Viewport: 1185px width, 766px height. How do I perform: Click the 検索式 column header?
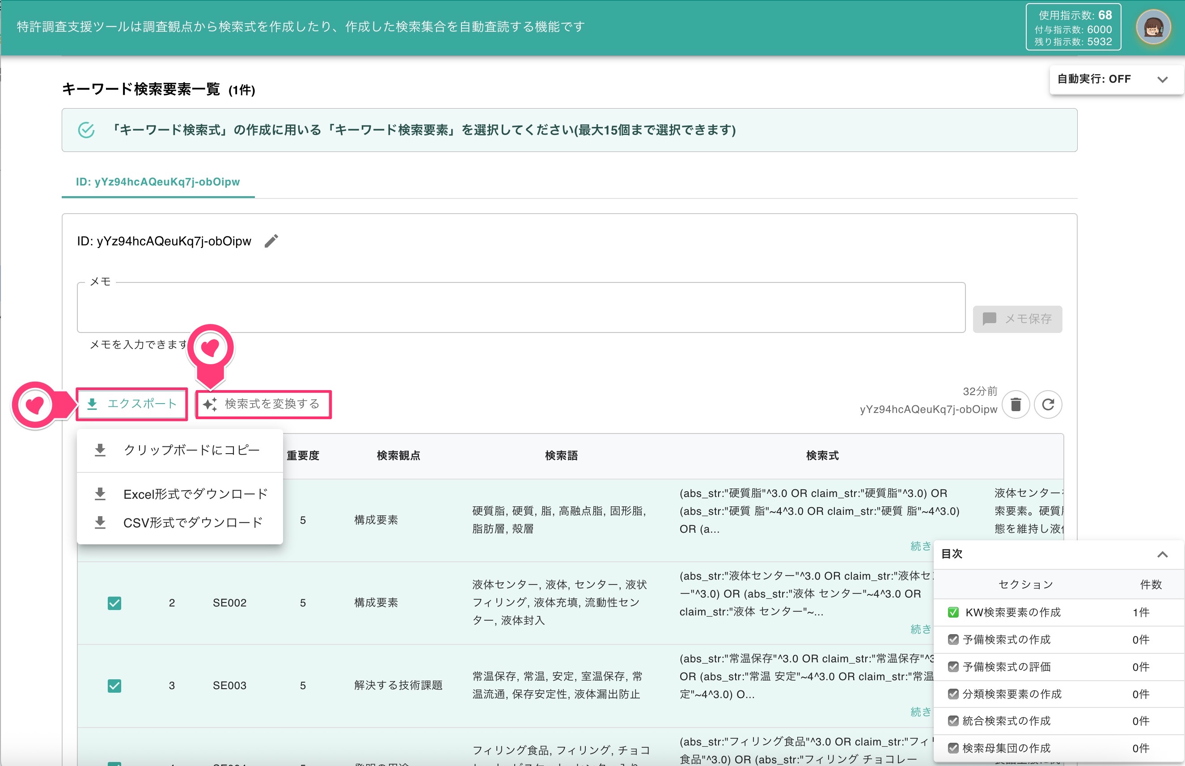coord(822,455)
